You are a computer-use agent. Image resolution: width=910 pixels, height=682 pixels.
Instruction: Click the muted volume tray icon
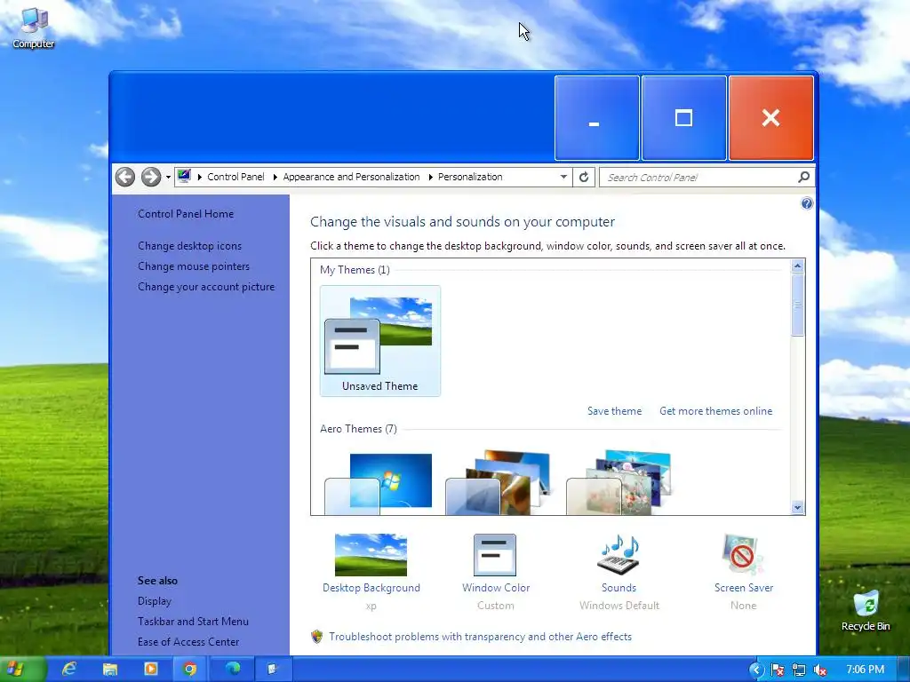(820, 670)
